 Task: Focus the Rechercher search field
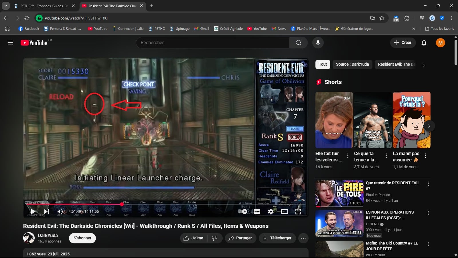pyautogui.click(x=213, y=43)
